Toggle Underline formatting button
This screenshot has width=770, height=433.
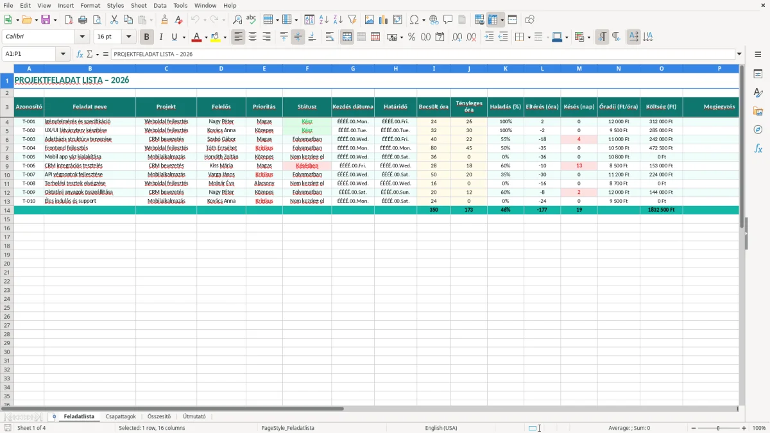pyautogui.click(x=175, y=37)
